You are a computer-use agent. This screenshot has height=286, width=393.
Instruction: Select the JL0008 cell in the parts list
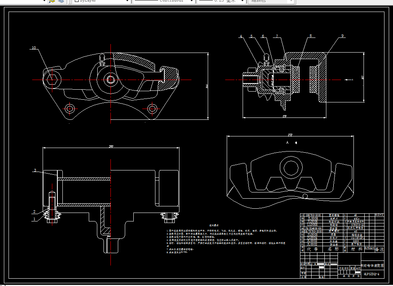pyautogui.click(x=313, y=218)
